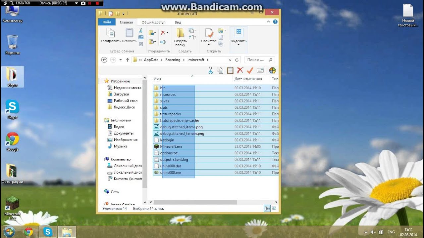Screen dimensions: 424x238
Task: Select Сеть in navigation pane
Action: pyautogui.click(x=115, y=192)
